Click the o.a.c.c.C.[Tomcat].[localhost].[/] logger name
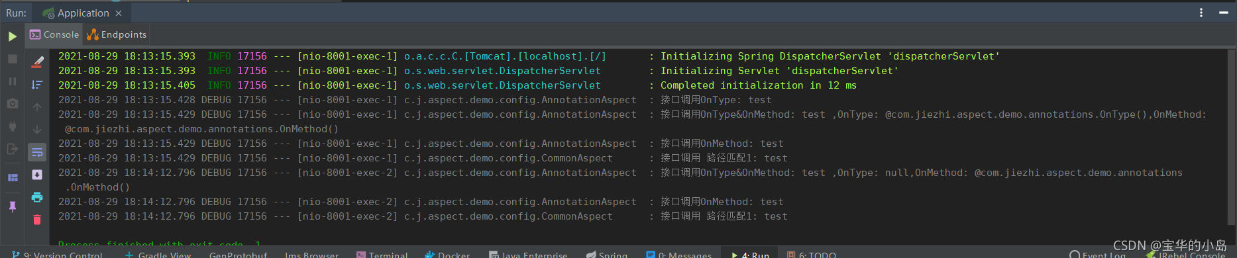Screen dimensions: 1237x258 pos(505,56)
